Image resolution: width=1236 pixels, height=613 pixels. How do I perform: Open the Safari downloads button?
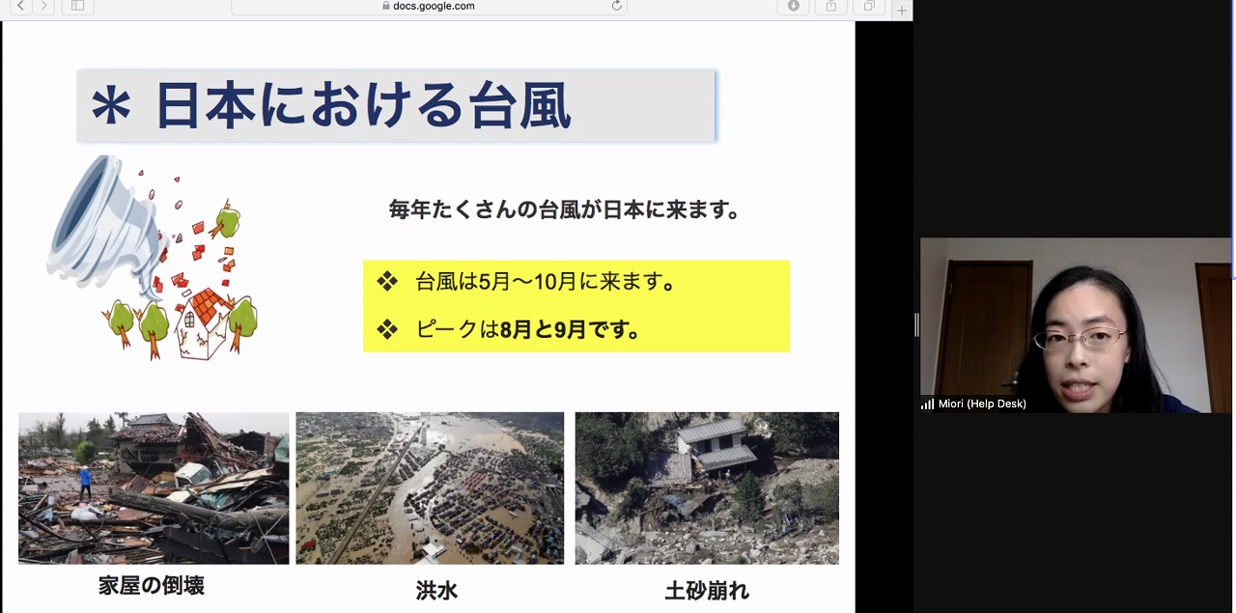794,6
